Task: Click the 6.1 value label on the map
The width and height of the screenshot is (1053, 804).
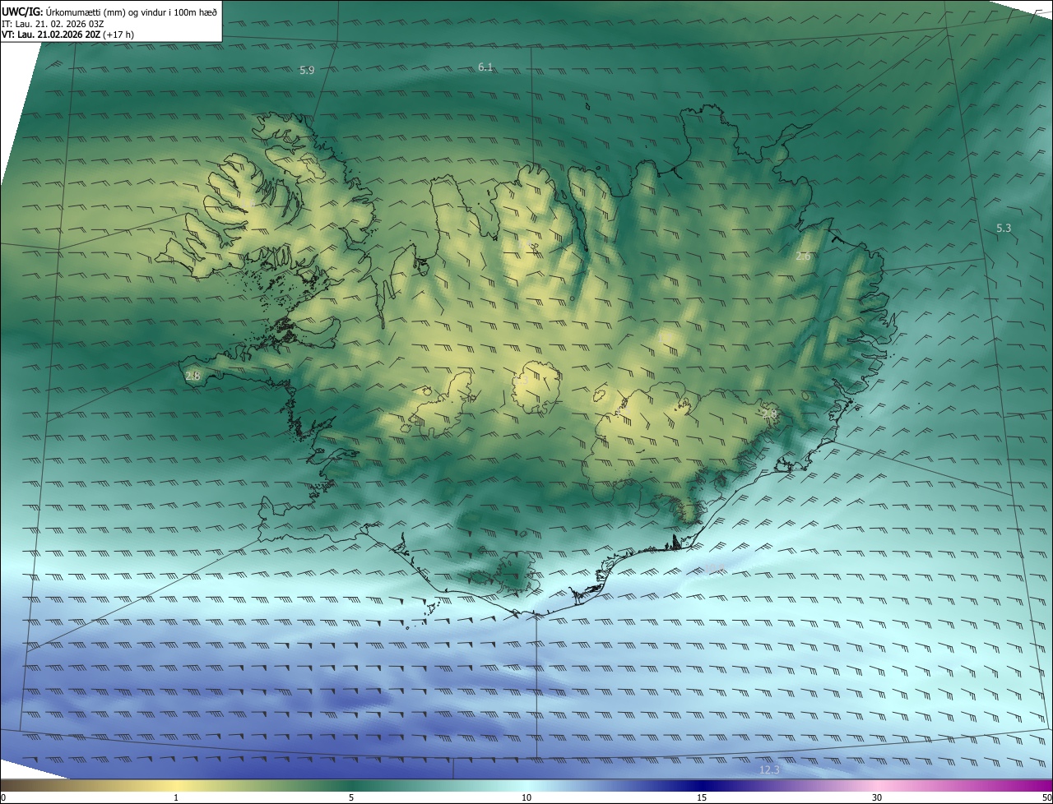Action: tap(485, 67)
